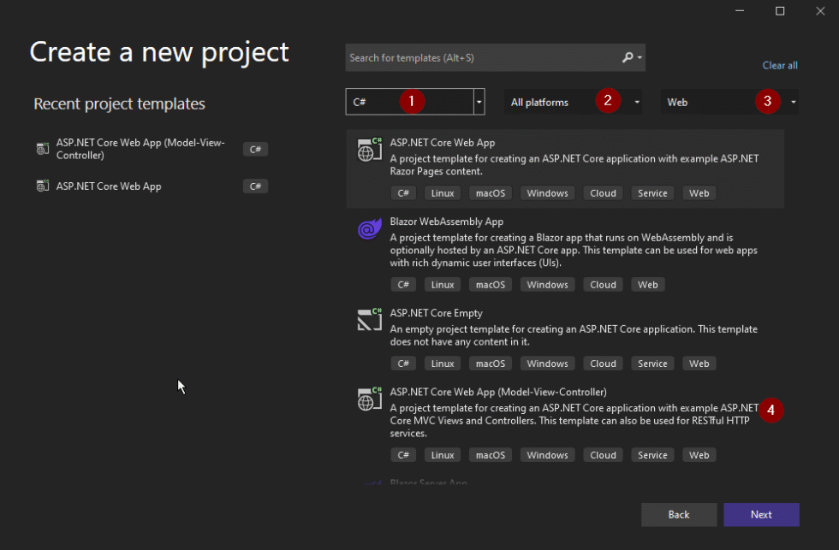
Task: Click the ASP.NET Core Empty description text
Action: (x=574, y=335)
